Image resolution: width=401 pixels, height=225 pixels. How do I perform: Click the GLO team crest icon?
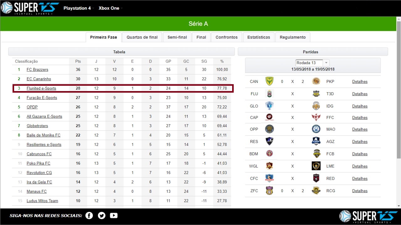click(269, 106)
